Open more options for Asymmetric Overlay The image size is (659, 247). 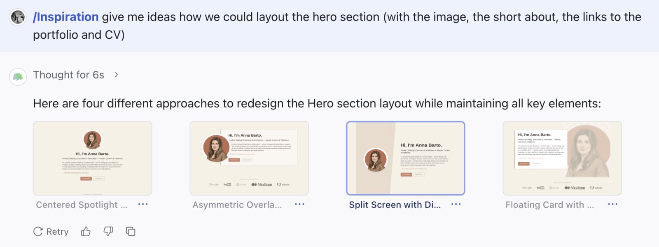[x=299, y=204]
